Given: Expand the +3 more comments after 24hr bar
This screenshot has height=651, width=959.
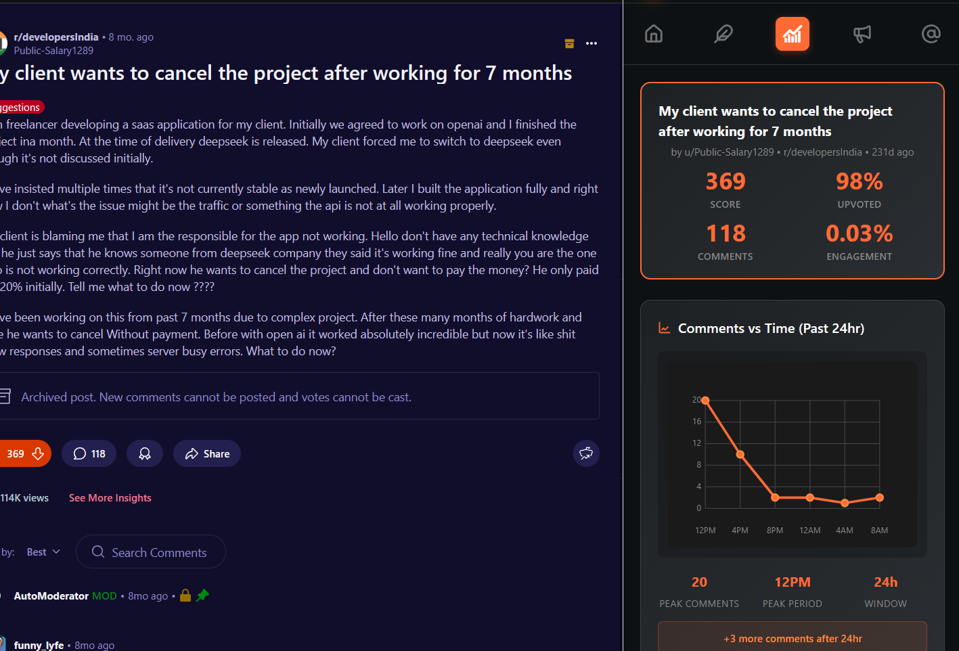Looking at the screenshot, I should 793,638.
